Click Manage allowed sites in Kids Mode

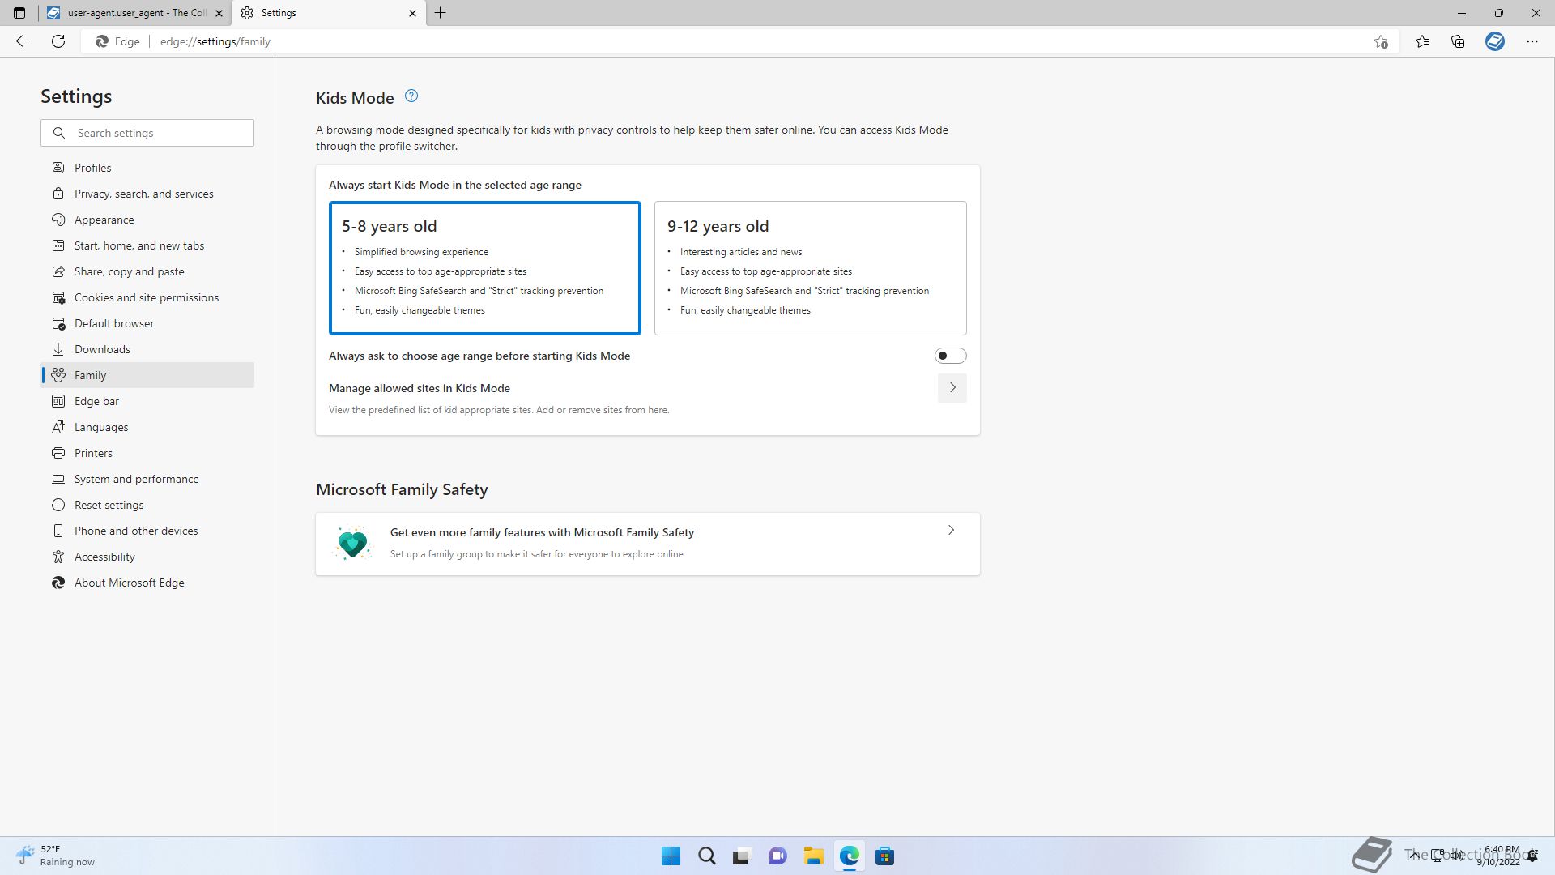pyautogui.click(x=420, y=388)
